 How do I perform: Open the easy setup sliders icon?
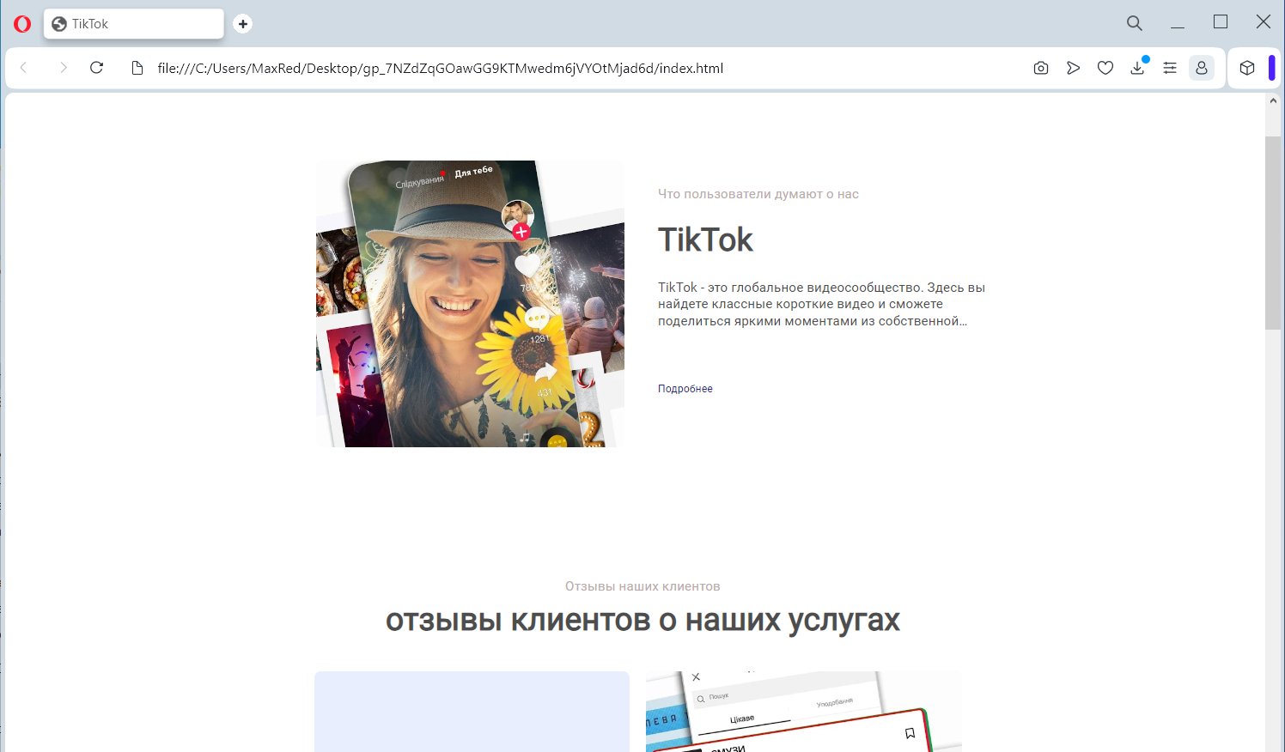point(1170,68)
